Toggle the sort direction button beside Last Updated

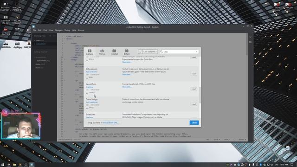point(140,51)
